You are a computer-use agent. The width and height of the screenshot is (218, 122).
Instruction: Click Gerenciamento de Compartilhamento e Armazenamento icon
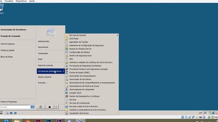tap(67, 83)
